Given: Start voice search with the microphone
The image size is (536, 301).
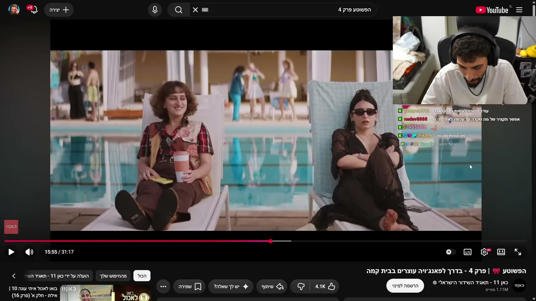Looking at the screenshot, I should click(x=155, y=10).
